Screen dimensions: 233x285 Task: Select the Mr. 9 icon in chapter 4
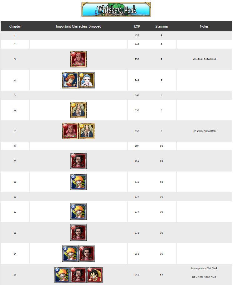coord(70,80)
